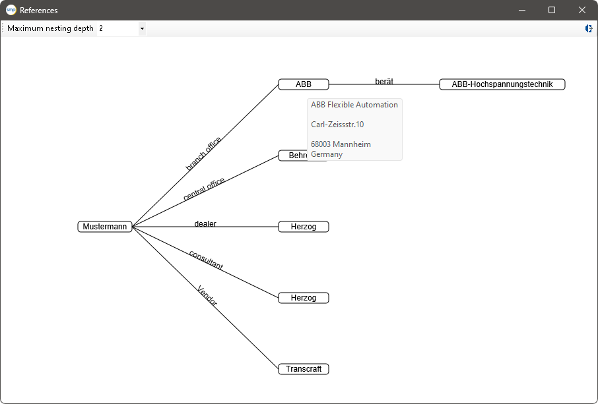The width and height of the screenshot is (598, 404).
Task: Click the blue export icon in toolbar
Action: coord(589,28)
